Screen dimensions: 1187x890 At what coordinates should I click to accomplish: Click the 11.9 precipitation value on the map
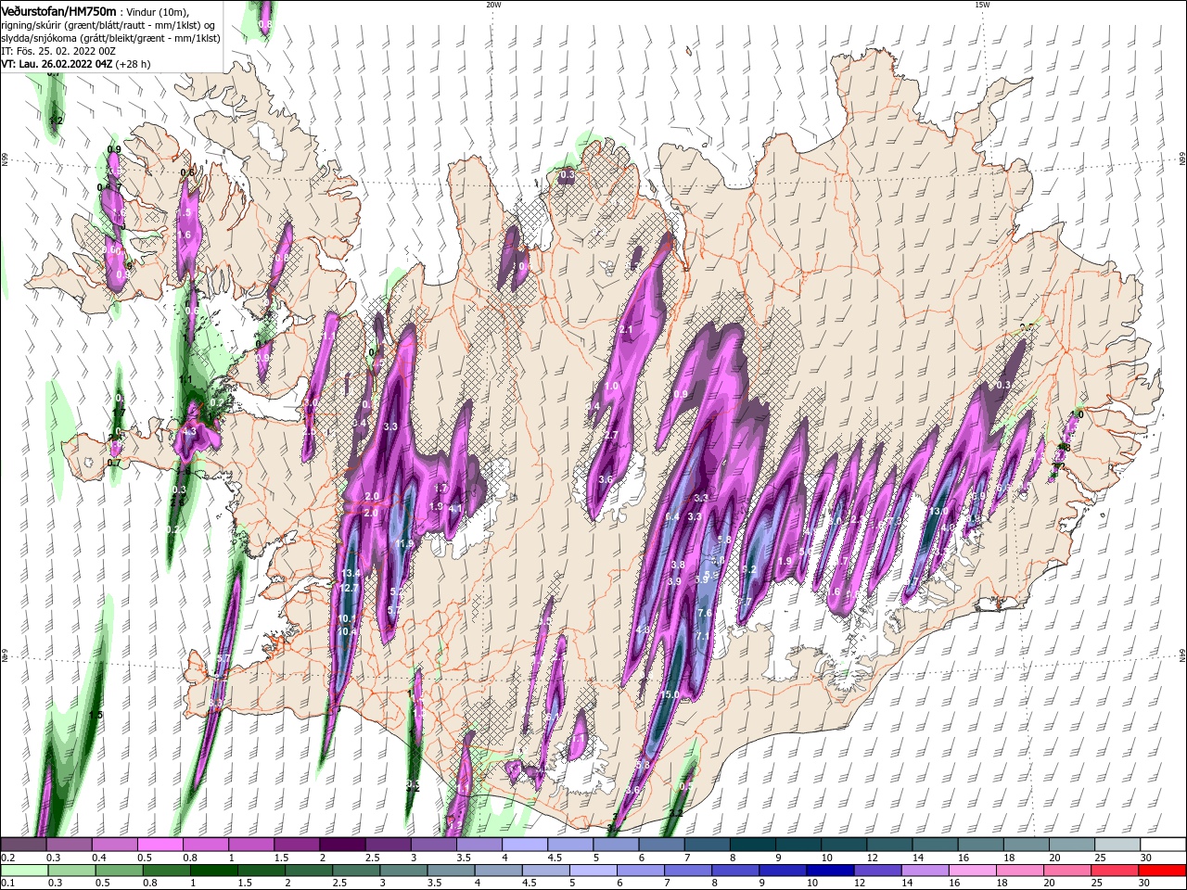[x=404, y=544]
